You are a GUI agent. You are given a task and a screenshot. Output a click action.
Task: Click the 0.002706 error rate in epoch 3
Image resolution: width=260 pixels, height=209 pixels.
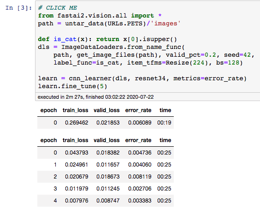140,189
